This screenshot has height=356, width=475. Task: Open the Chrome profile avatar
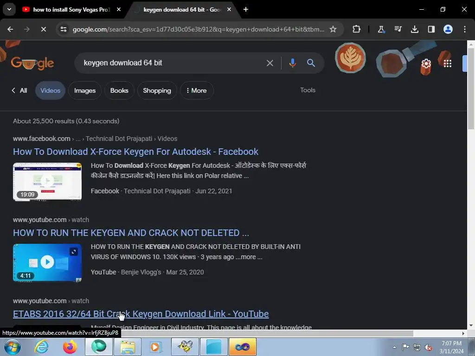448,29
